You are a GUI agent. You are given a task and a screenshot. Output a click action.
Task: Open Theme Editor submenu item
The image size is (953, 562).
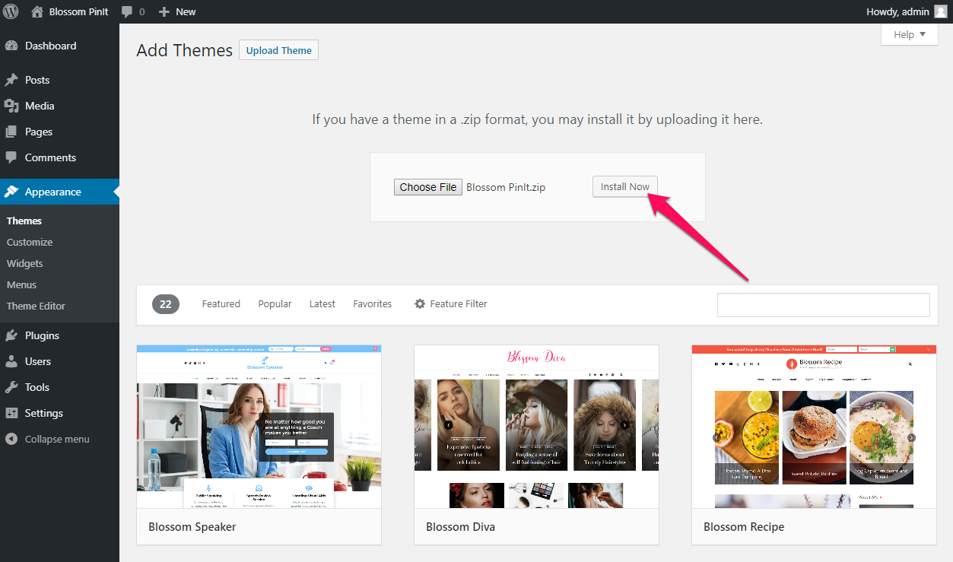pyautogui.click(x=36, y=306)
